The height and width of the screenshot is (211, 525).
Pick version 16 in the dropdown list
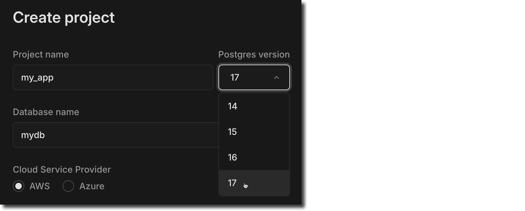(x=254, y=157)
